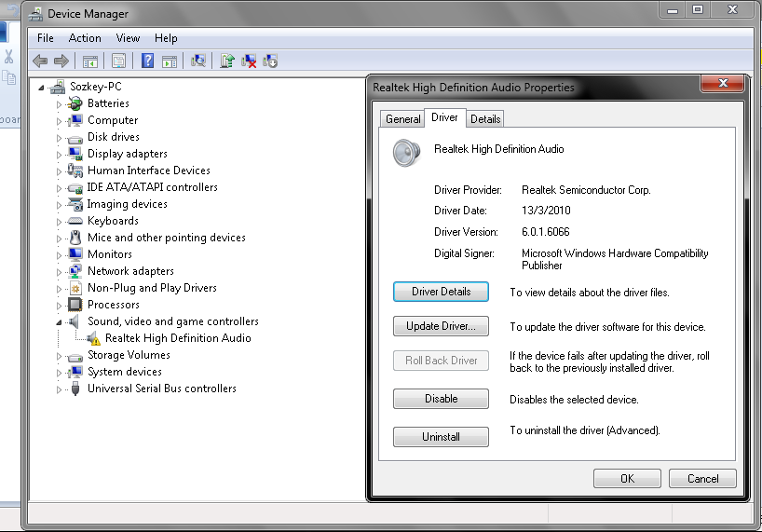
Task: Open the View menu
Action: point(128,38)
